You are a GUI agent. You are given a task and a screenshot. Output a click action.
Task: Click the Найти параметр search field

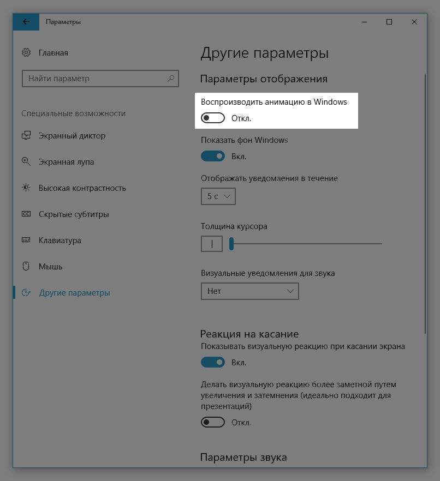pyautogui.click(x=100, y=79)
